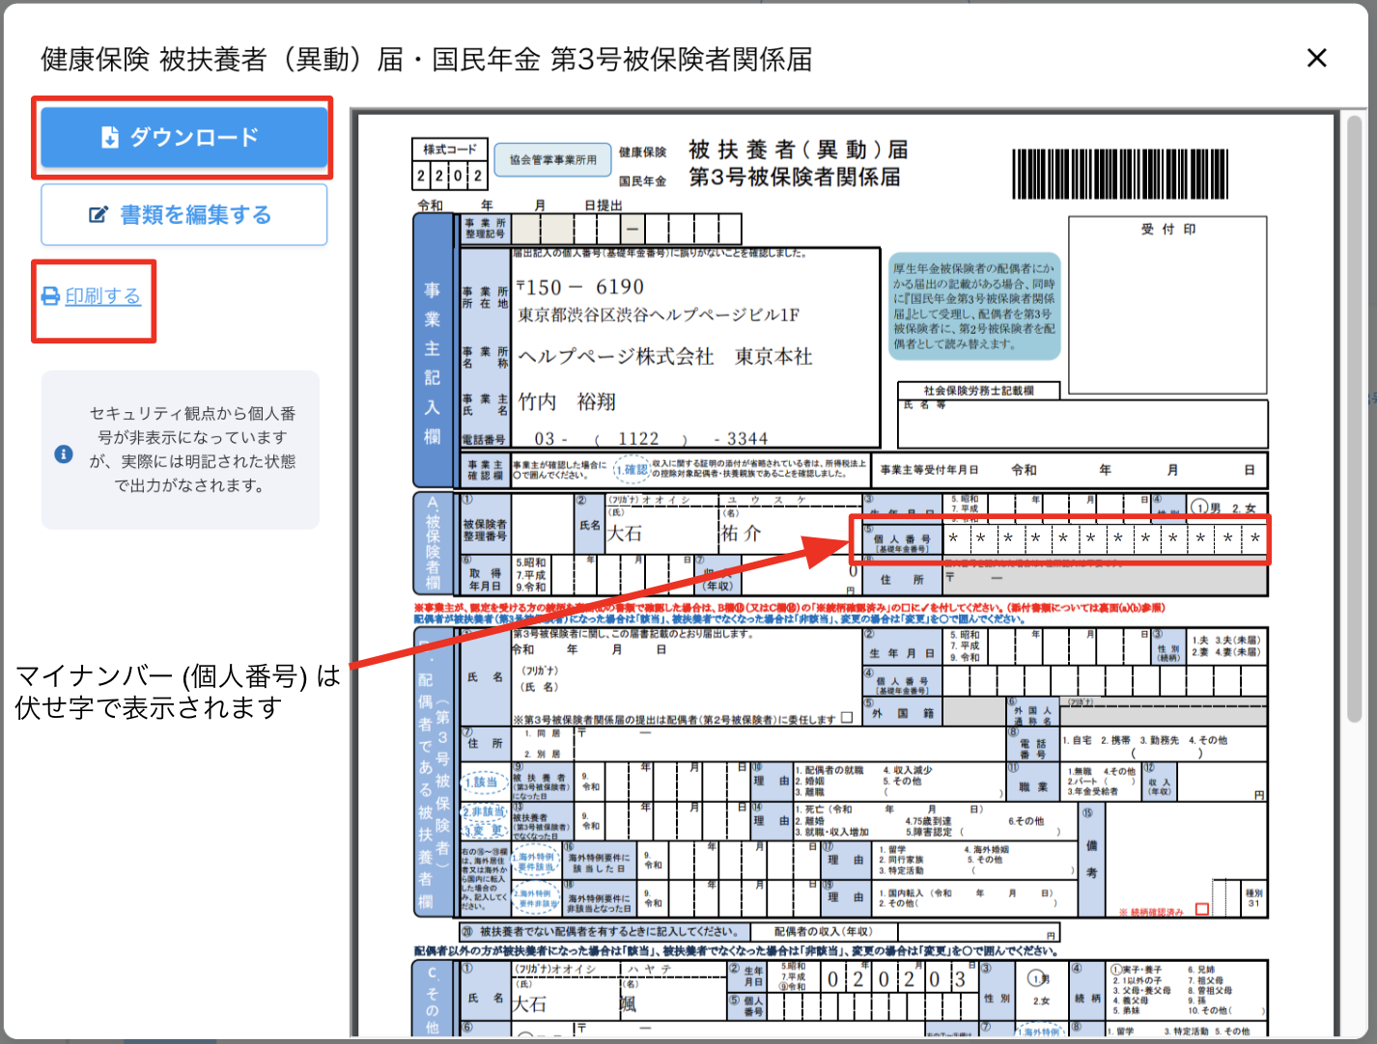This screenshot has width=1377, height=1044.
Task: Check the 配偶者に委任します checkbox
Action: tap(847, 718)
